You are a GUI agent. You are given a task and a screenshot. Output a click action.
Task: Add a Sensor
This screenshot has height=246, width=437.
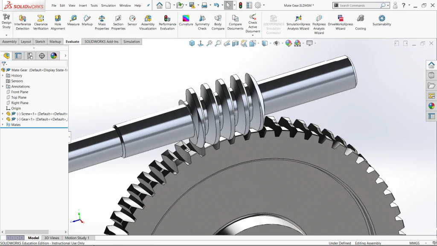132,20
